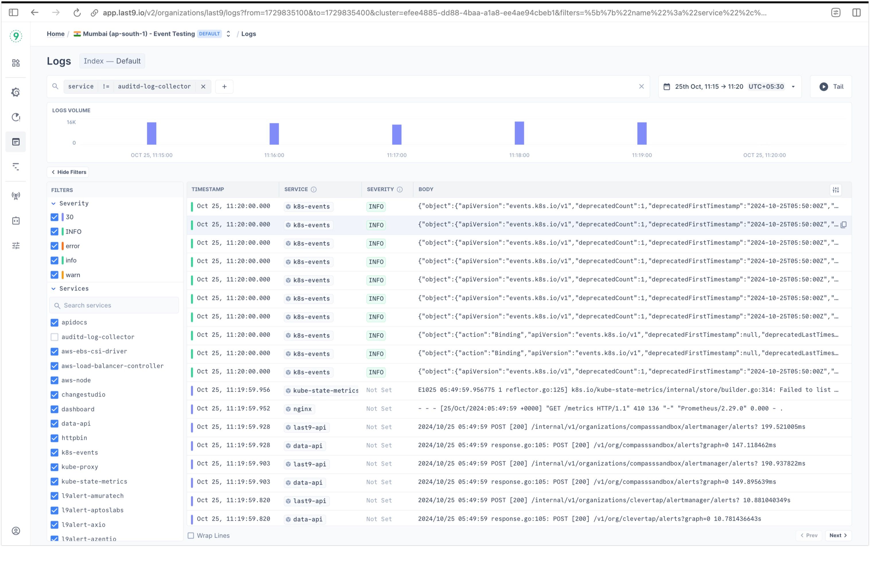Image resolution: width=870 pixels, height=566 pixels.
Task: Open the nginx log row
Action: 519,409
